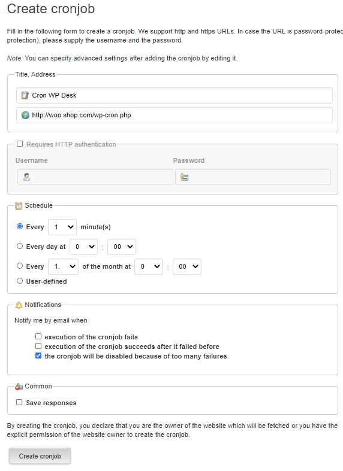
Task: Click the key card icon in the Password field
Action: [x=184, y=177]
